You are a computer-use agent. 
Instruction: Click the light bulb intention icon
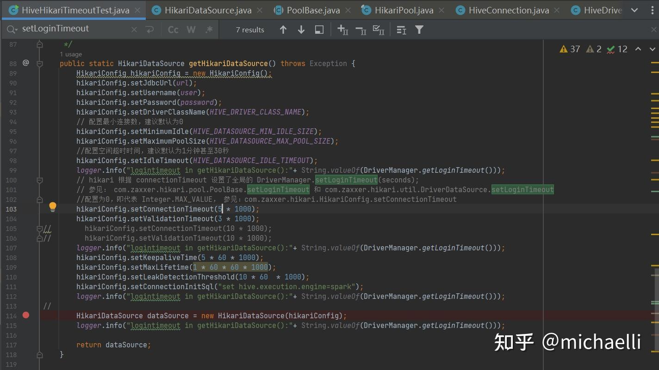[x=53, y=207]
